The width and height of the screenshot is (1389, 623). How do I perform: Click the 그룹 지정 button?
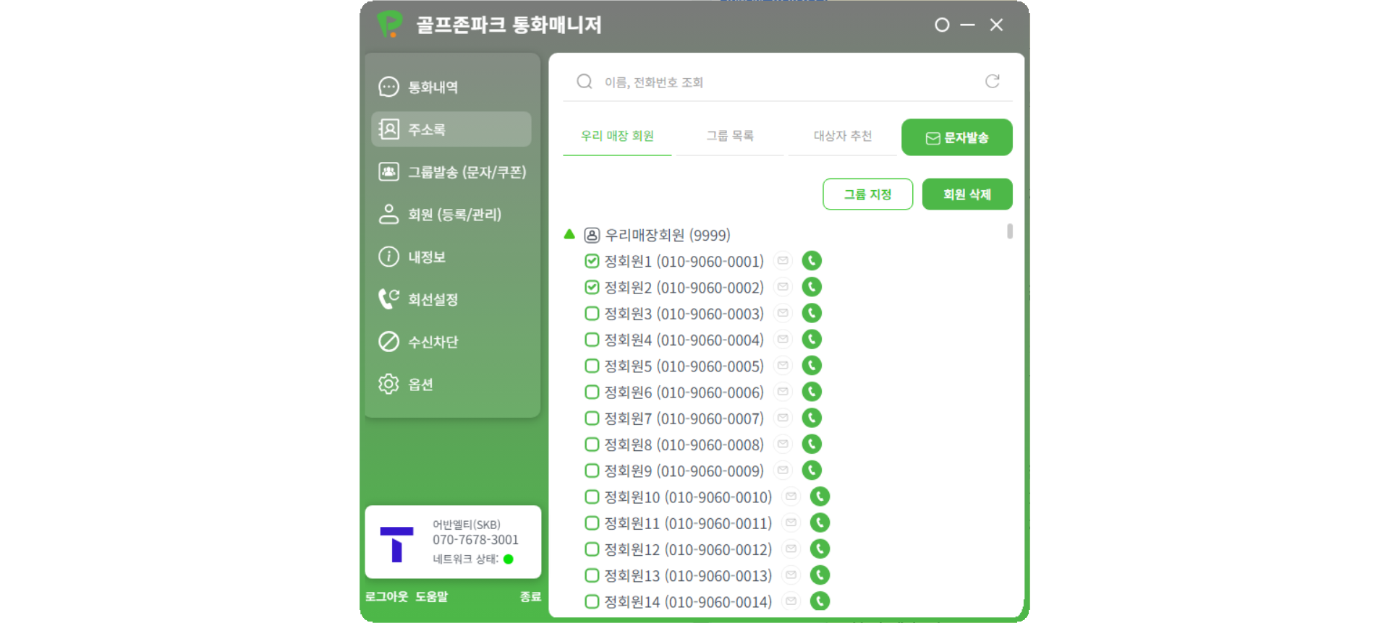click(867, 194)
